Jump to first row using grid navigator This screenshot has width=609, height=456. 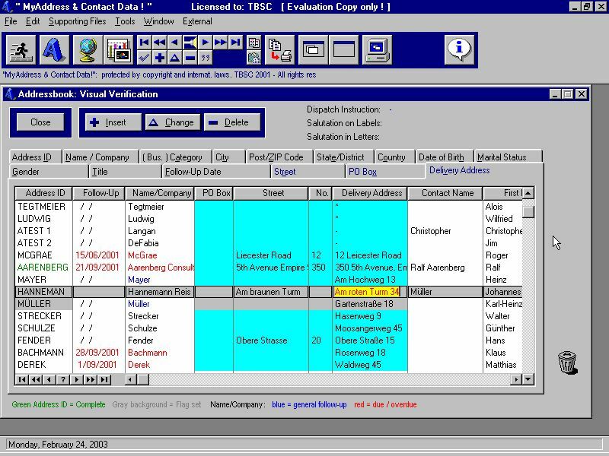click(x=22, y=379)
